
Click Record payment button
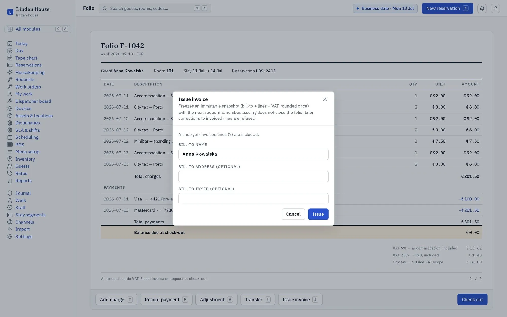166,300
